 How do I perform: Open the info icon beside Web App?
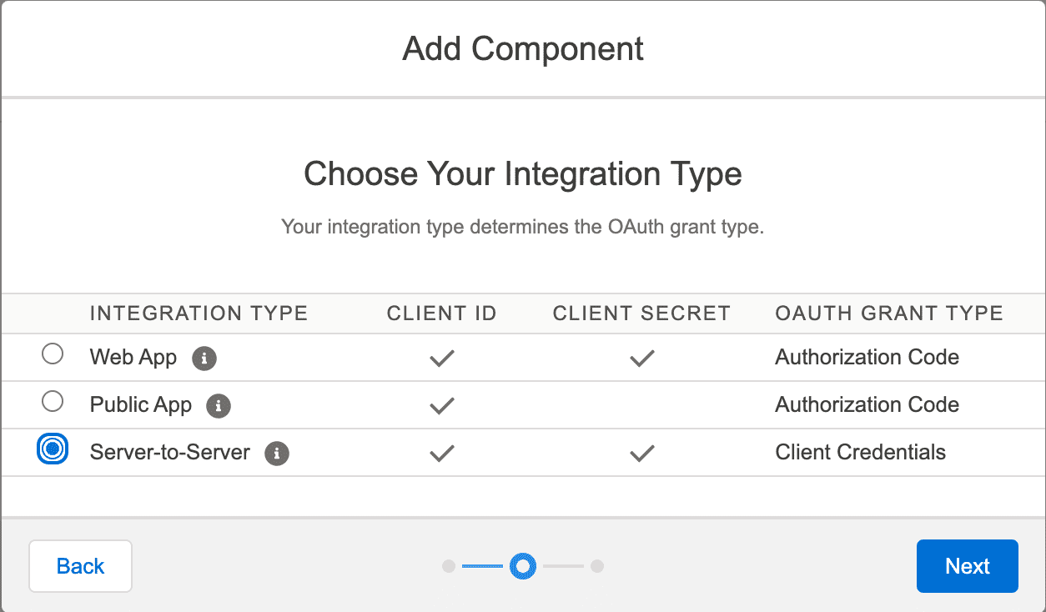[204, 359]
